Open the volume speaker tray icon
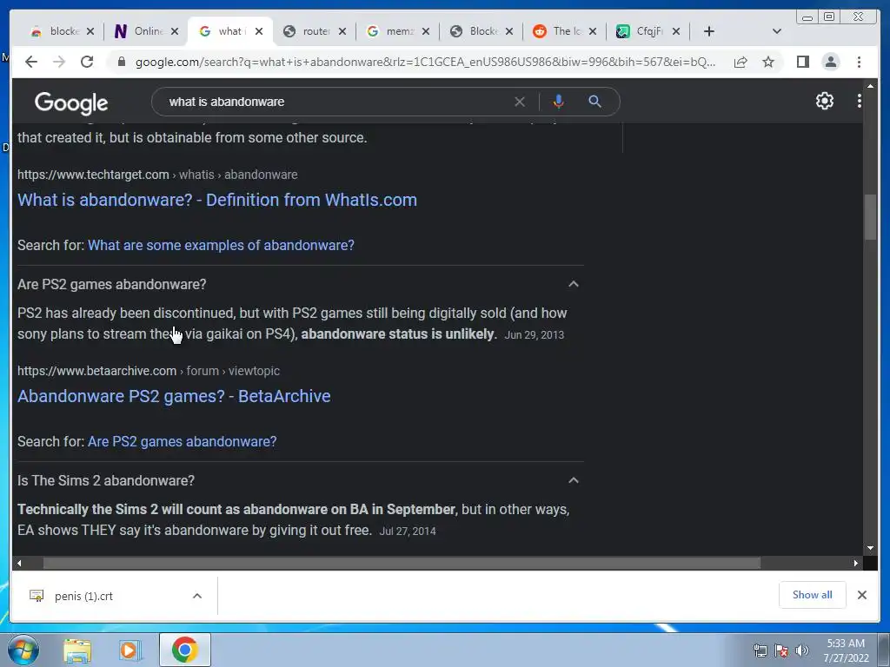890x667 pixels. coord(802,650)
